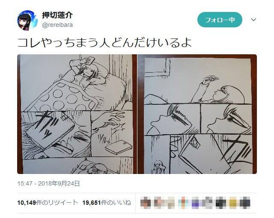Open the right manga page image

click(197, 114)
